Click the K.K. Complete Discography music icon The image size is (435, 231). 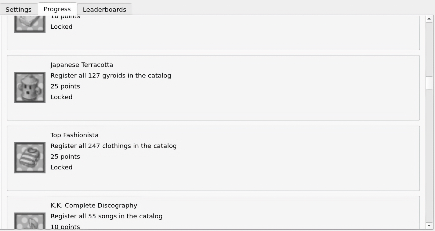tap(30, 221)
